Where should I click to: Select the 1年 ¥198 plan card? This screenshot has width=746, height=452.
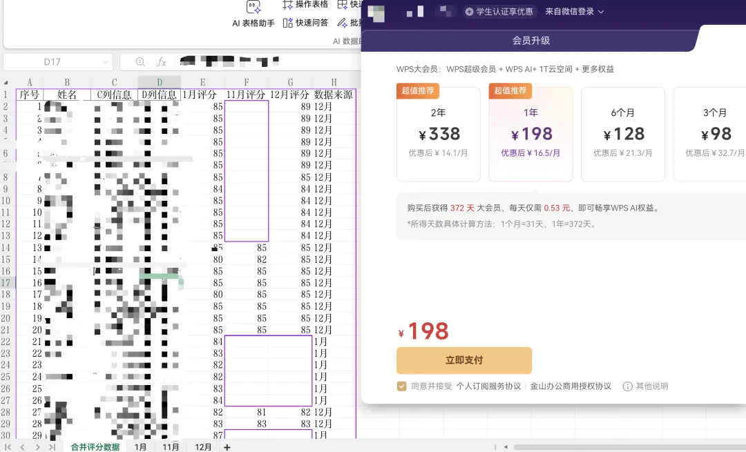[x=530, y=134]
